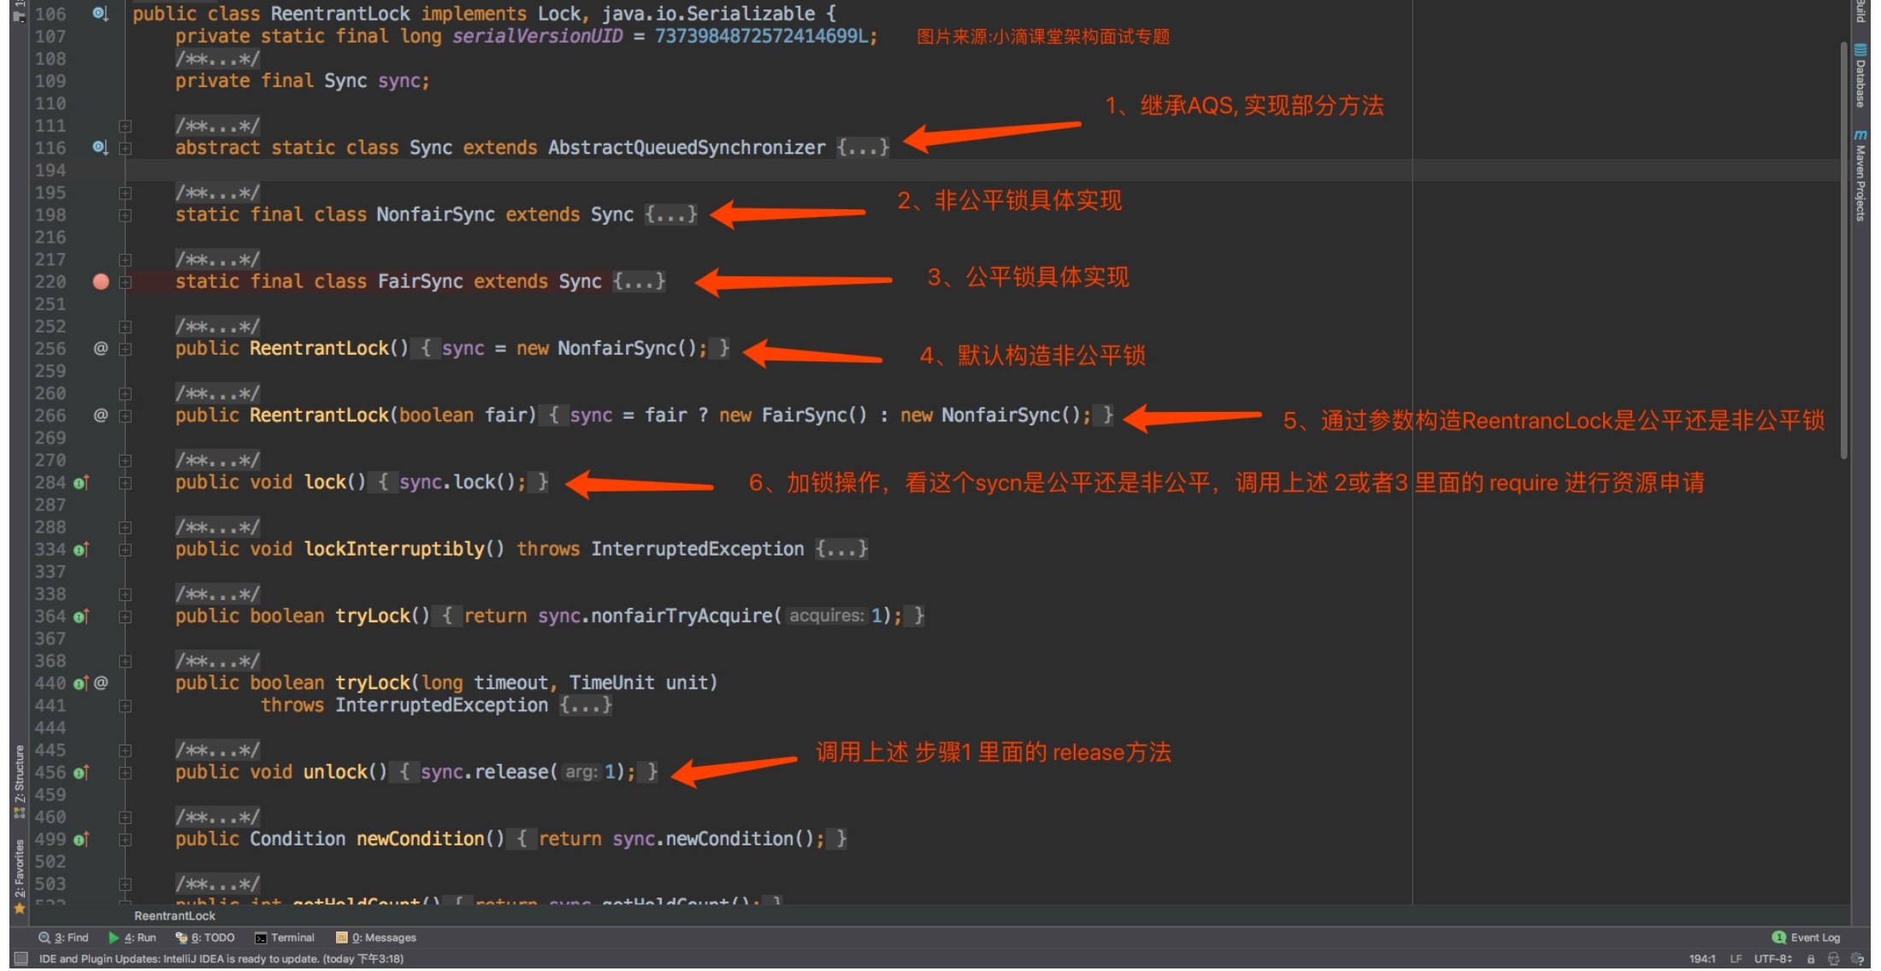Image resolution: width=1881 pixels, height=971 pixels.
Task: Open the UTF-8 file encoding selector
Action: tap(1772, 958)
